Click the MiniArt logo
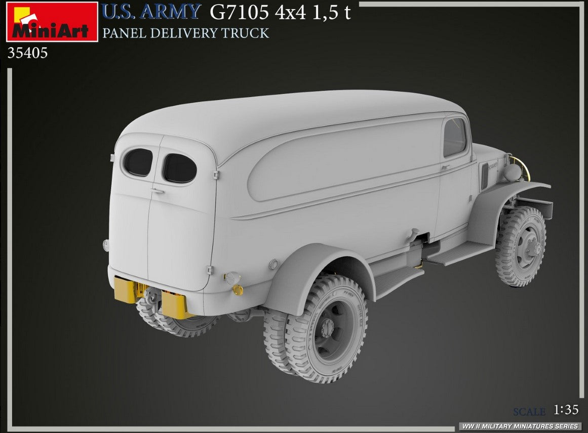 pos(52,22)
